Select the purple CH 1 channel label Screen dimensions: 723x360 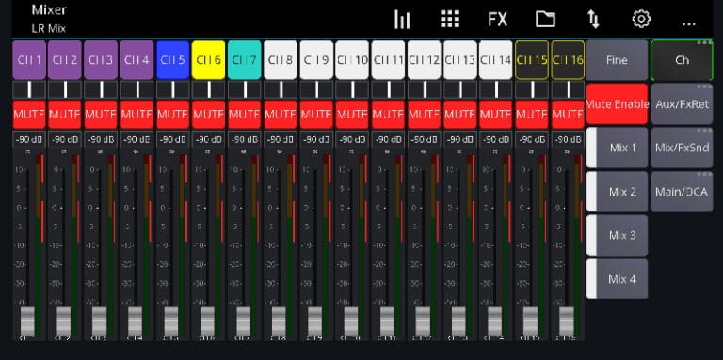point(29,60)
